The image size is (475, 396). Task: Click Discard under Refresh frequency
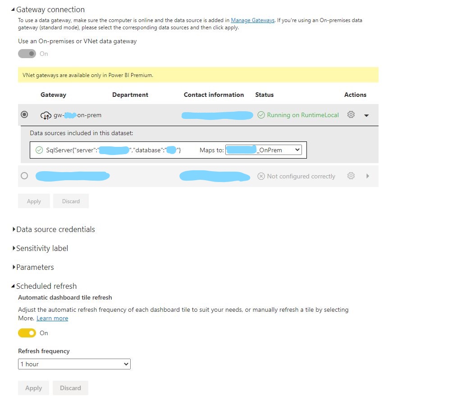pyautogui.click(x=71, y=388)
